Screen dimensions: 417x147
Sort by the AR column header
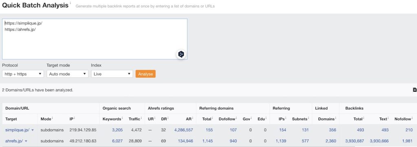point(188,119)
